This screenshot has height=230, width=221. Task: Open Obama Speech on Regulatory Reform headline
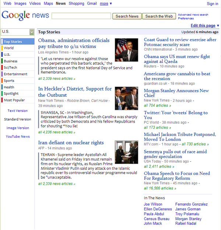click(x=177, y=176)
